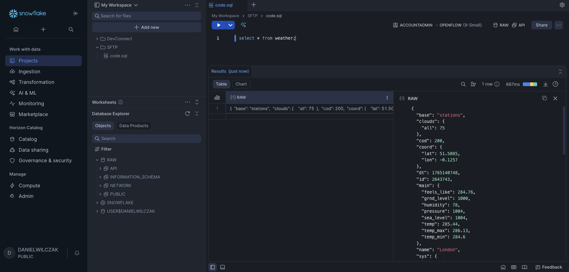Open editor settings gear icon
This screenshot has width=569, height=272.
click(x=562, y=5)
